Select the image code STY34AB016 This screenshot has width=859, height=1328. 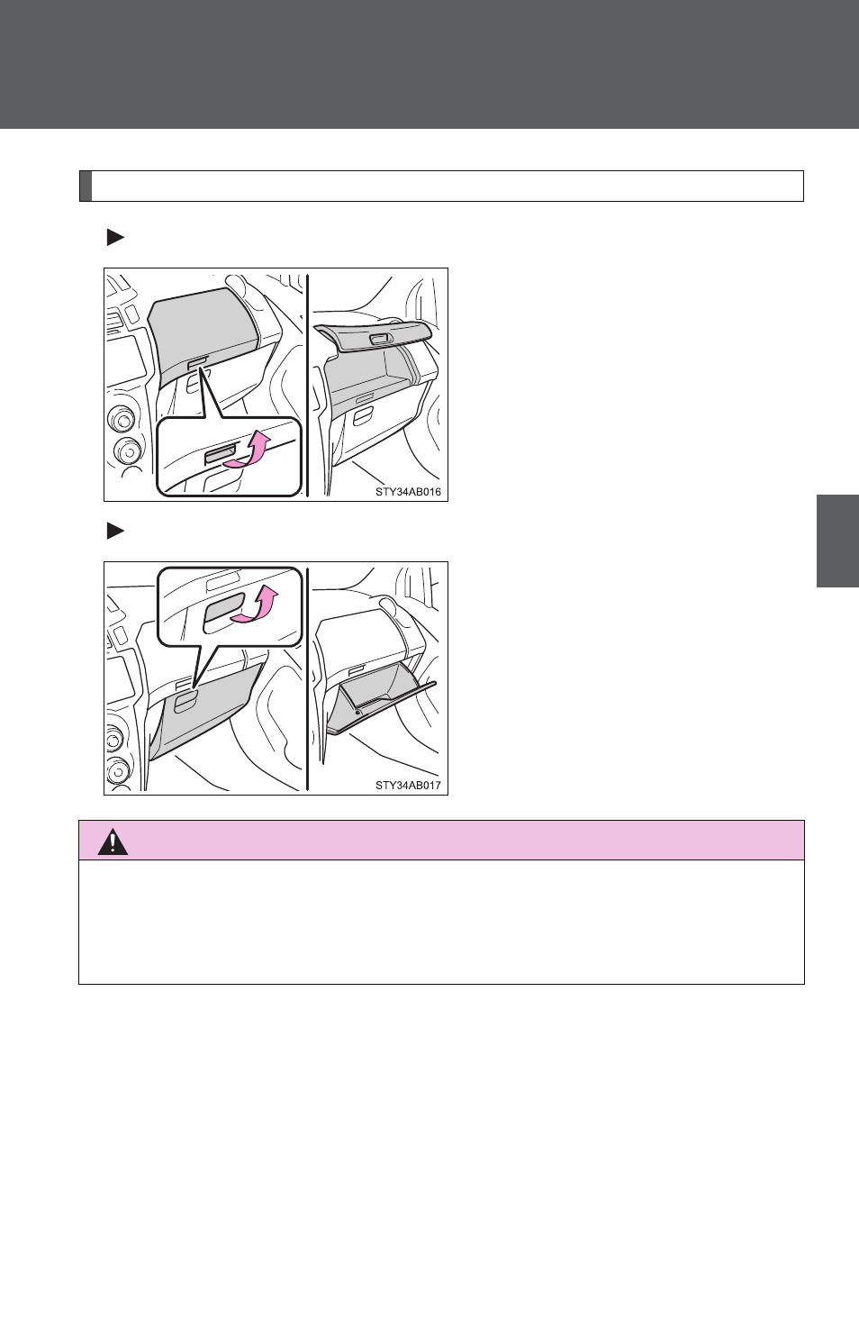pos(408,492)
